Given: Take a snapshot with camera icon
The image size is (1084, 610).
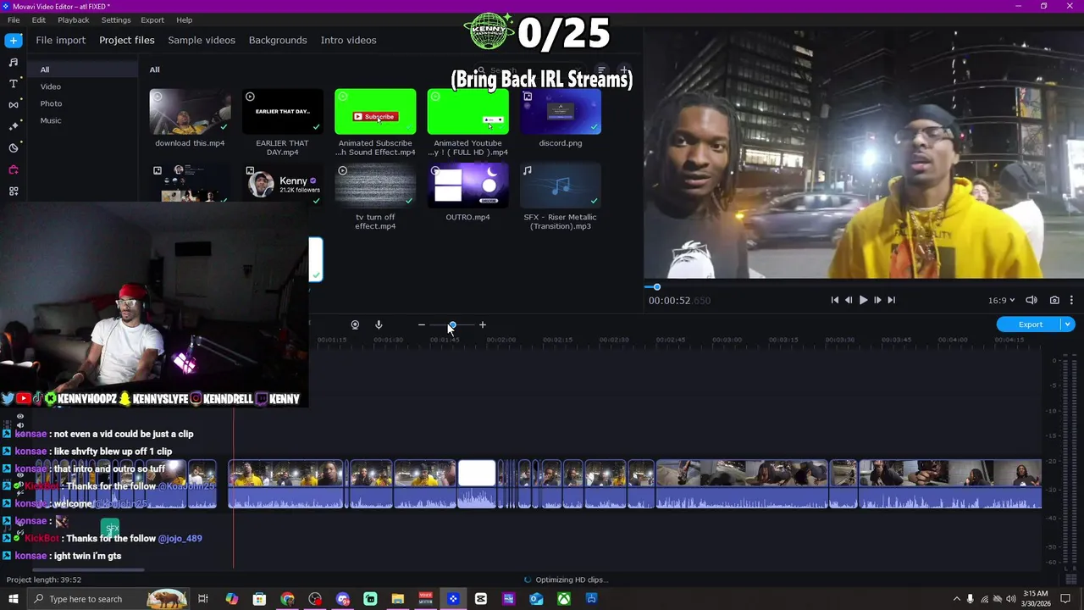Looking at the screenshot, I should tap(1054, 300).
